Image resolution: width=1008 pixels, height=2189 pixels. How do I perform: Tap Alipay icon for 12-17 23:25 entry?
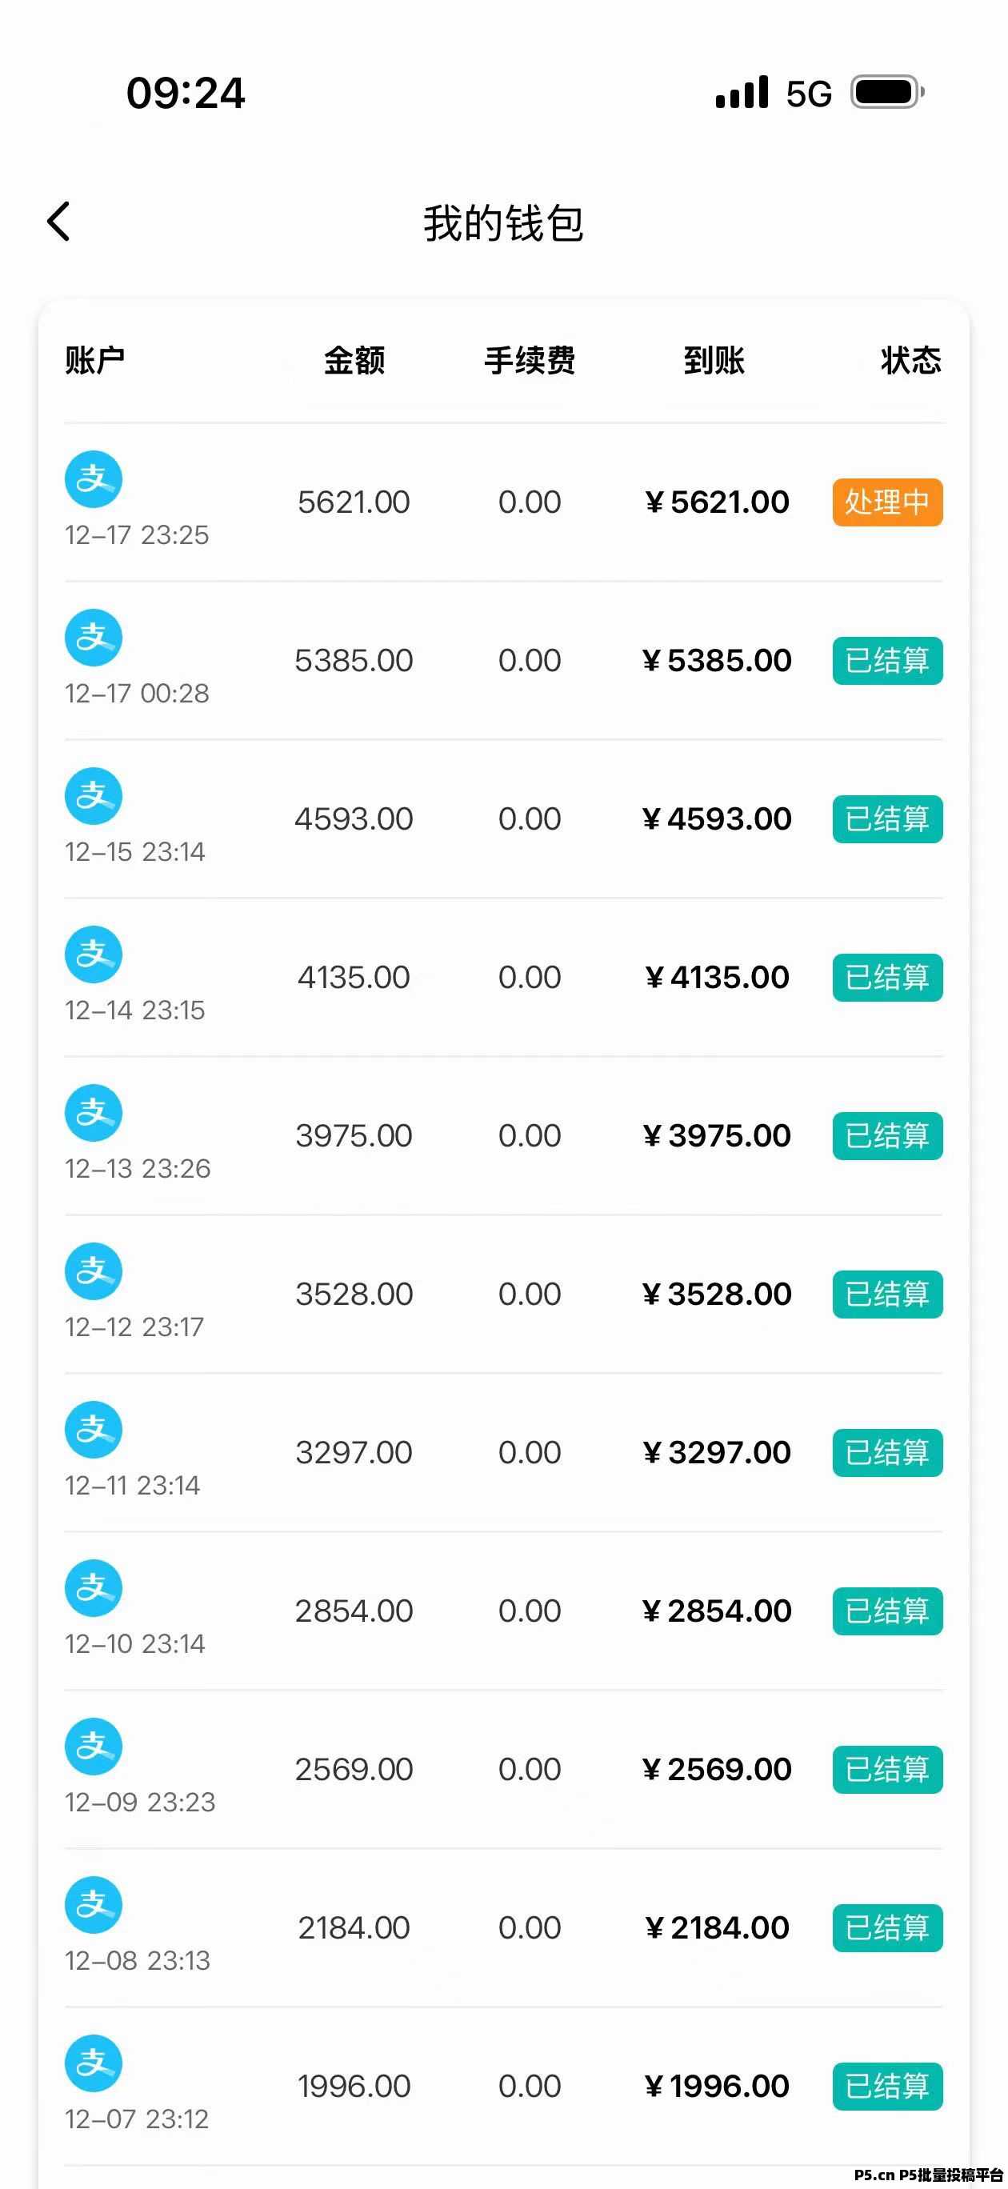pyautogui.click(x=94, y=479)
